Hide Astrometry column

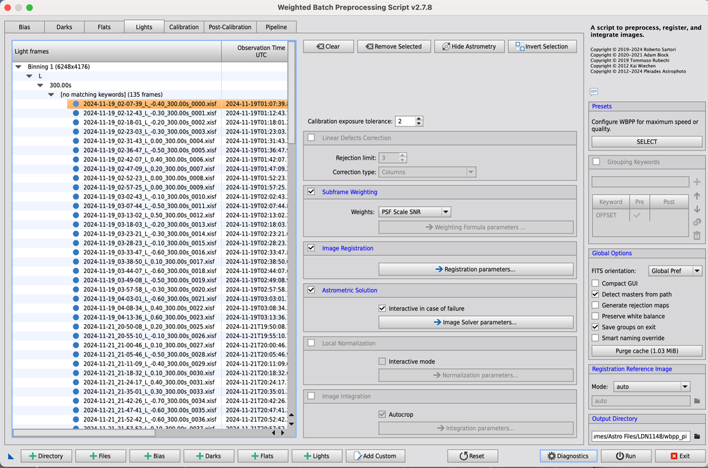pyautogui.click(x=469, y=46)
